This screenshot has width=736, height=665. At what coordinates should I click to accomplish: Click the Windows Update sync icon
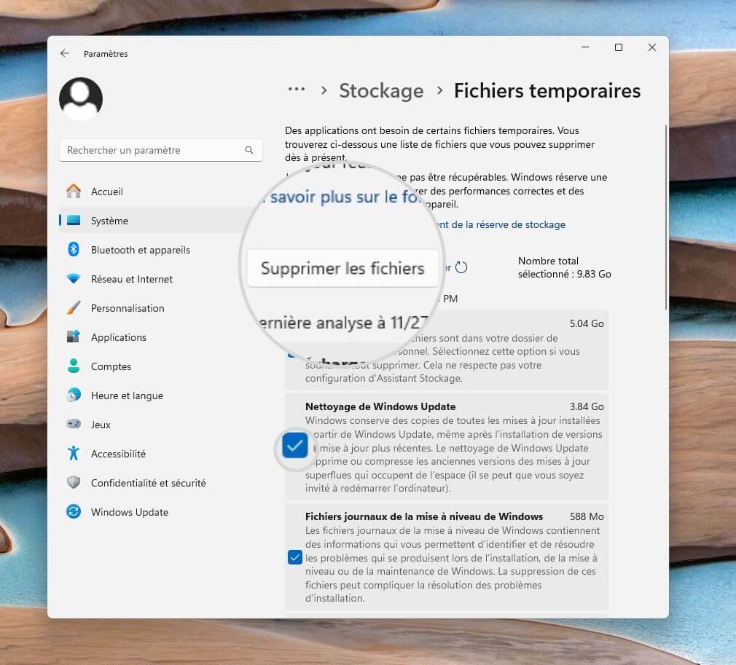[x=74, y=511]
